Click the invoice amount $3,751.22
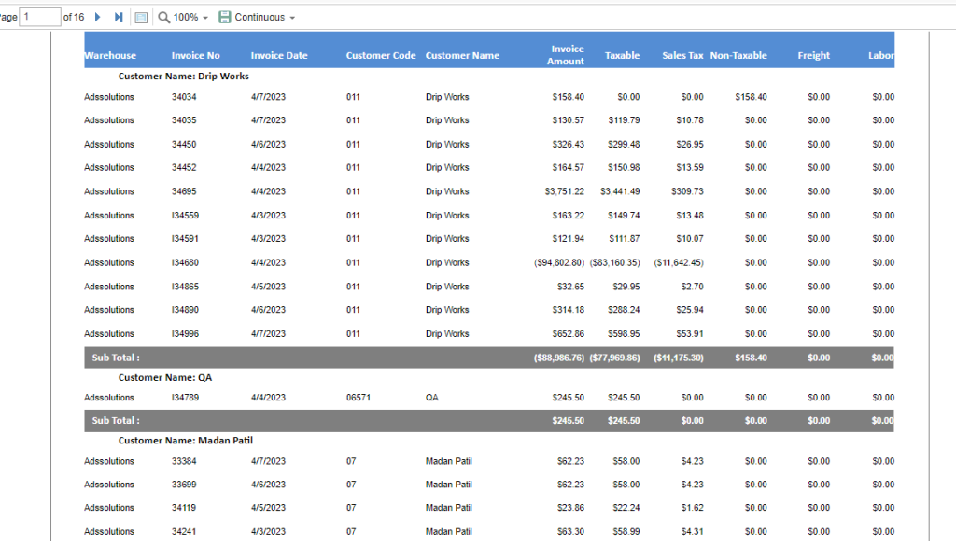The image size is (956, 548). pos(565,191)
